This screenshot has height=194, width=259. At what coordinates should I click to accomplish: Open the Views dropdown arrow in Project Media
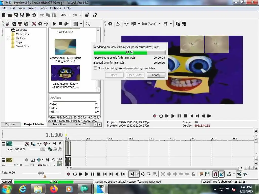(81, 24)
